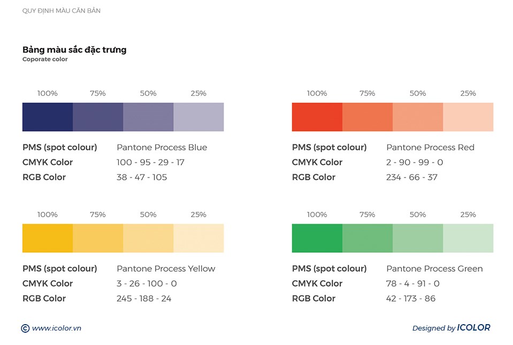
Task: Click the copyright icon beside www.icolor.vn
Action: 25,328
